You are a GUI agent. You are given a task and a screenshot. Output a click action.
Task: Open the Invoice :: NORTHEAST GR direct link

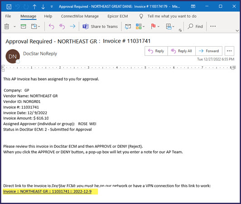[47, 191]
